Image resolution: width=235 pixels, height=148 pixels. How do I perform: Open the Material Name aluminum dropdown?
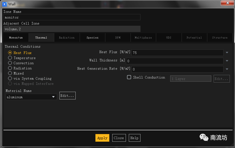[x=53, y=97]
